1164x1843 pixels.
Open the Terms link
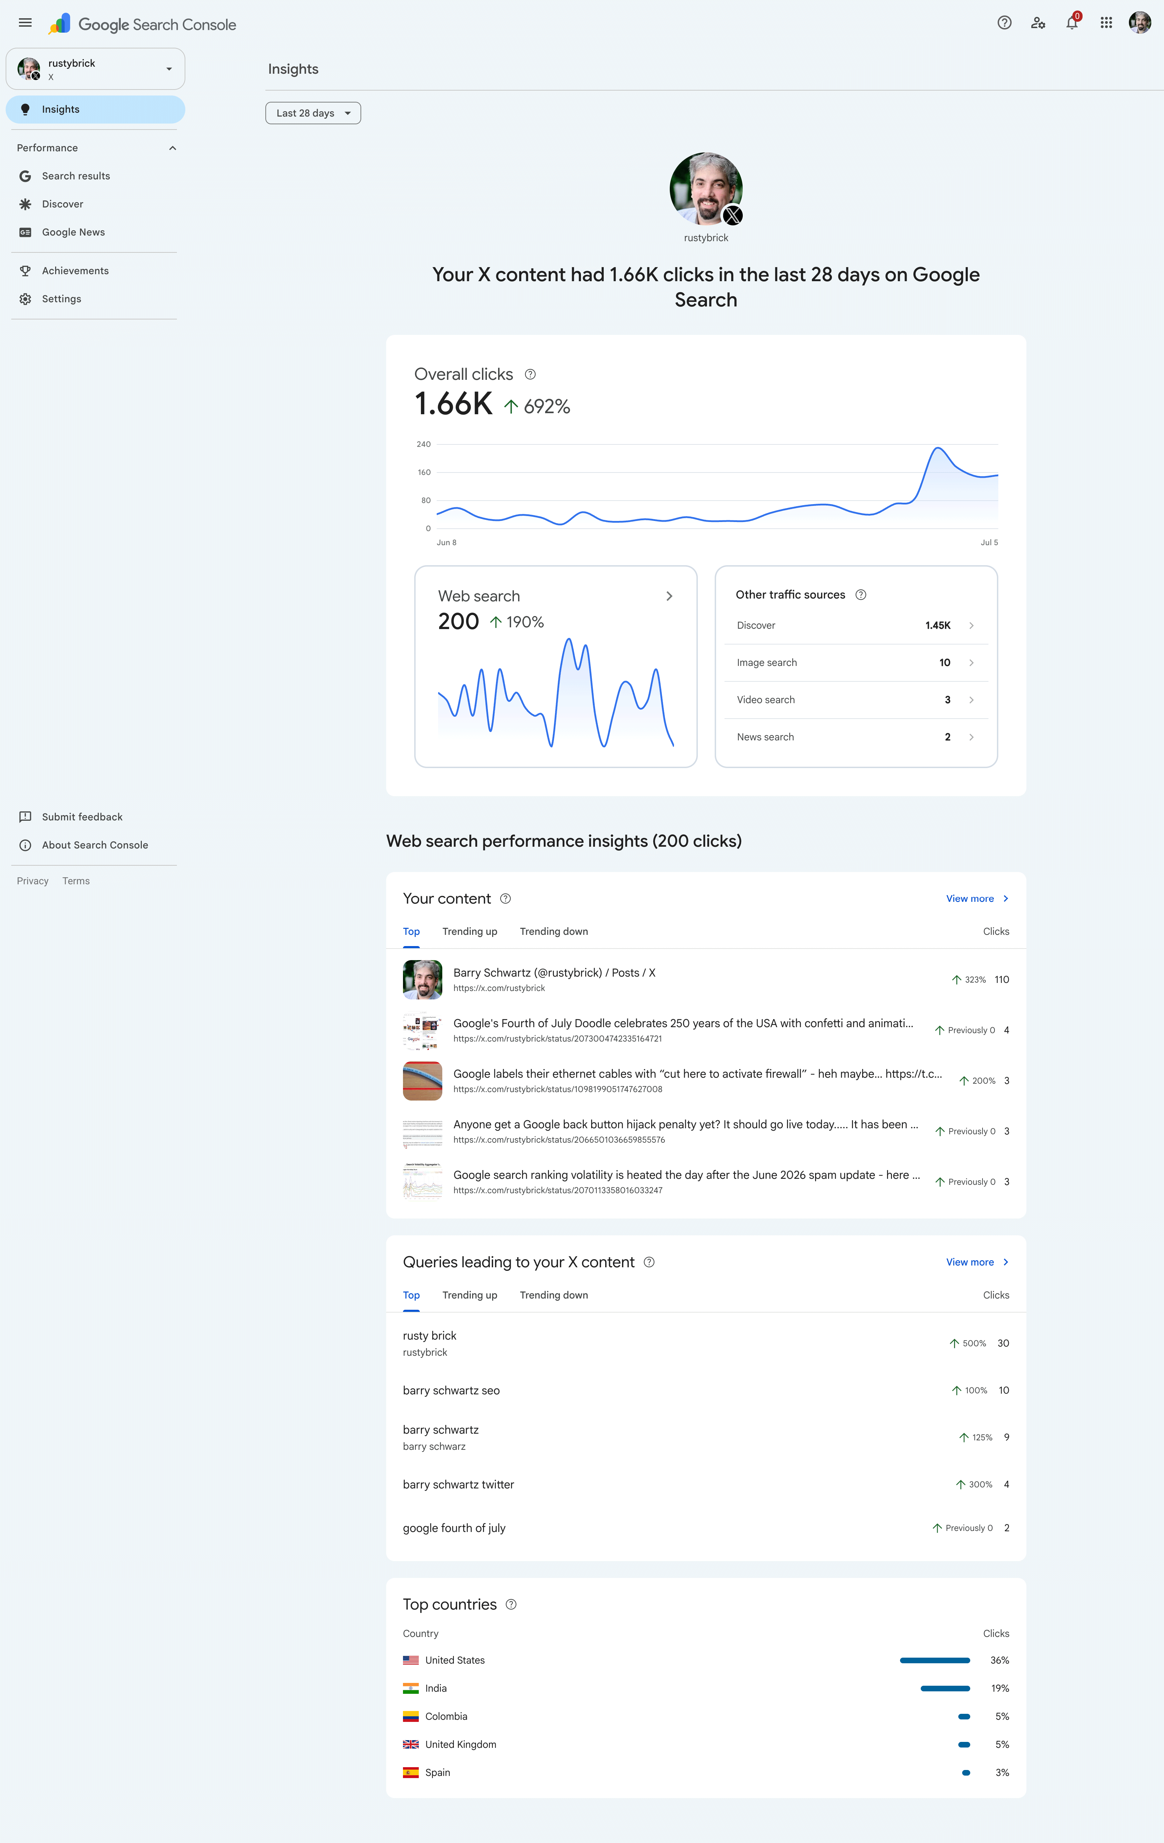(76, 881)
